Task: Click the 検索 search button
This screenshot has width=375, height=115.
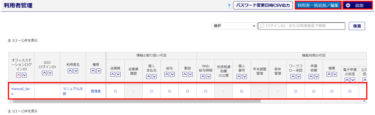Action: point(357,26)
